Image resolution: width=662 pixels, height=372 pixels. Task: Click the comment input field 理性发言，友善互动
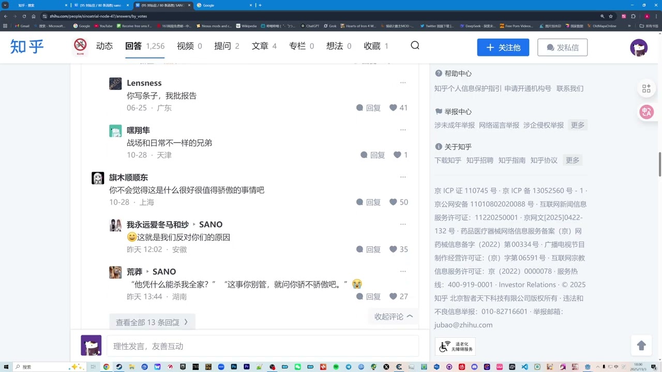[262, 346]
